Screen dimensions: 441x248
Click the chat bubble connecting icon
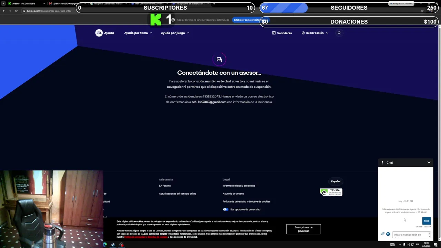click(x=219, y=60)
